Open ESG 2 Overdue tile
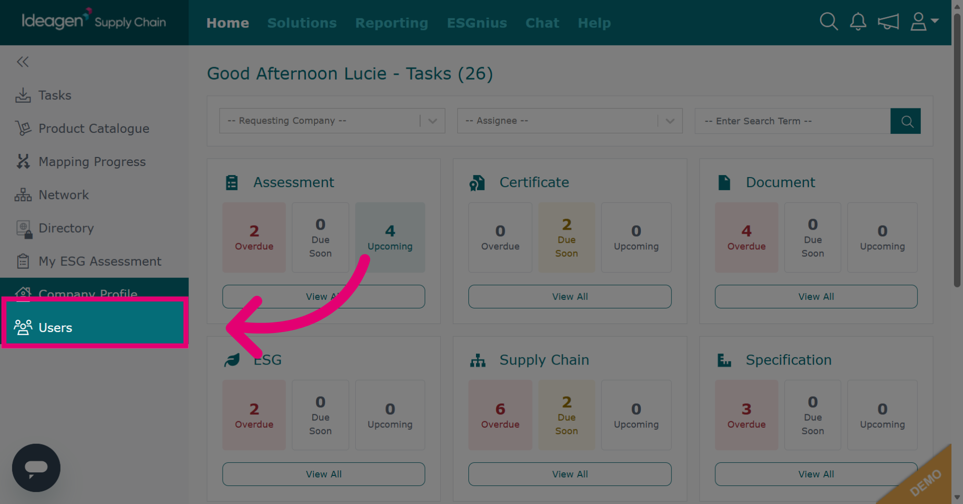963x504 pixels. tap(254, 415)
